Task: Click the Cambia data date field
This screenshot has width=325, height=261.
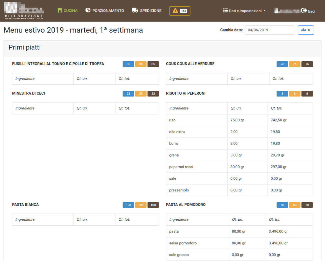Action: [269, 30]
